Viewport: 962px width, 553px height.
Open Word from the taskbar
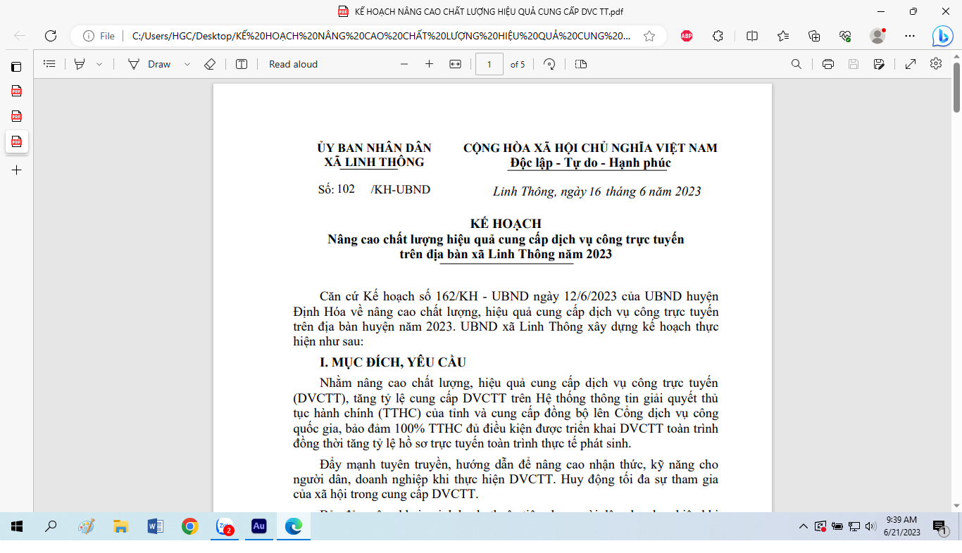pos(155,526)
